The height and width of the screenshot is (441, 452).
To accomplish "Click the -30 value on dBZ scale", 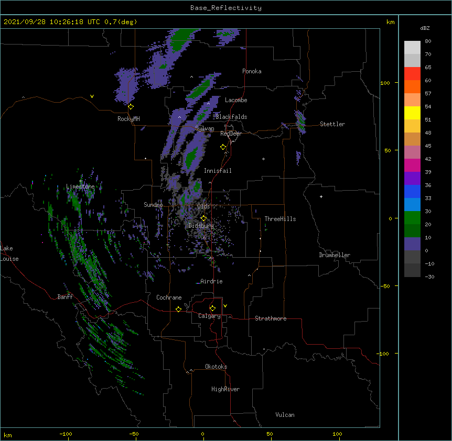I will coord(429,277).
